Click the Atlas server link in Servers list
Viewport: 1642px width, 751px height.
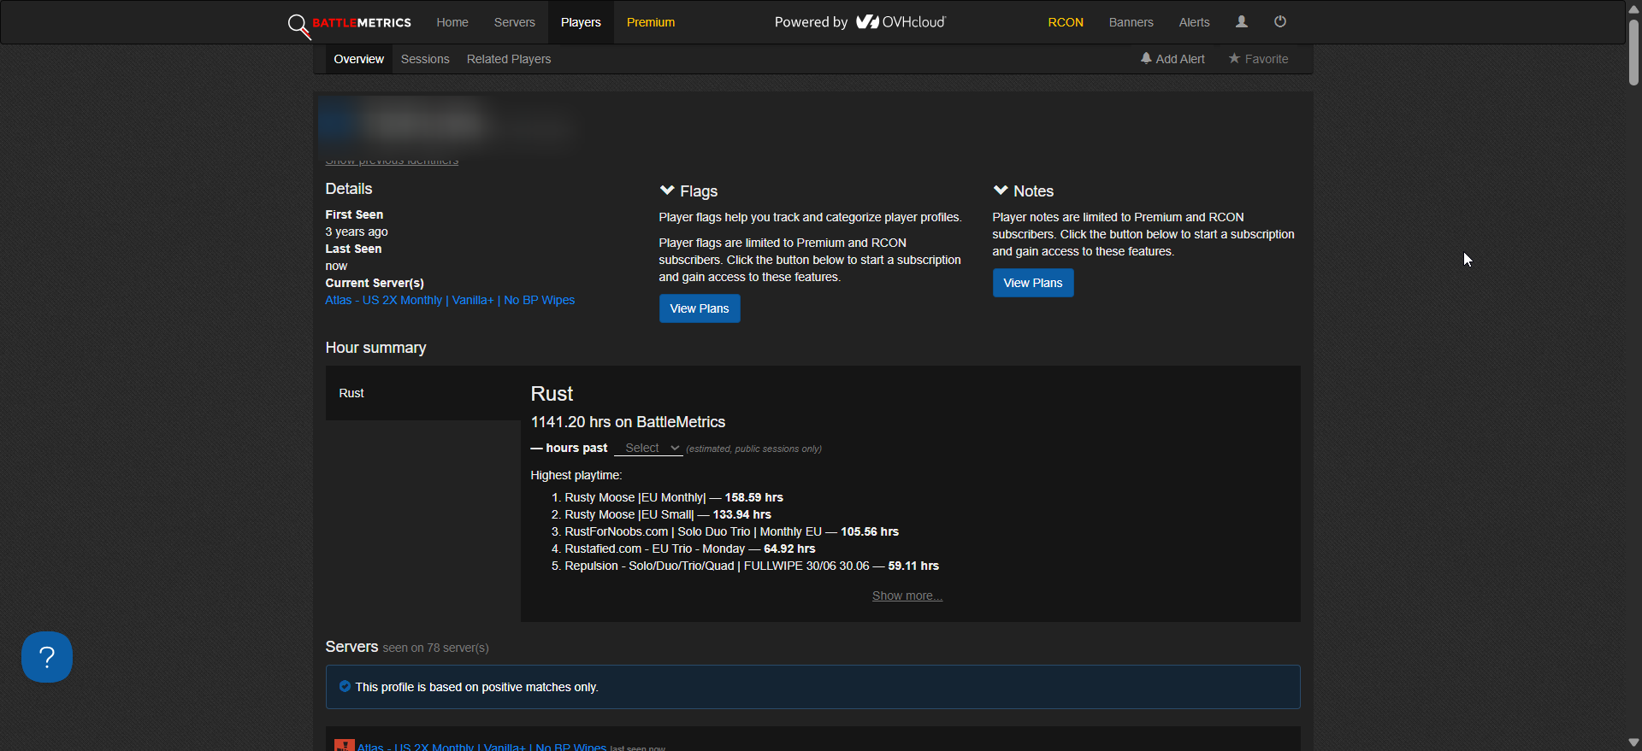(x=482, y=746)
